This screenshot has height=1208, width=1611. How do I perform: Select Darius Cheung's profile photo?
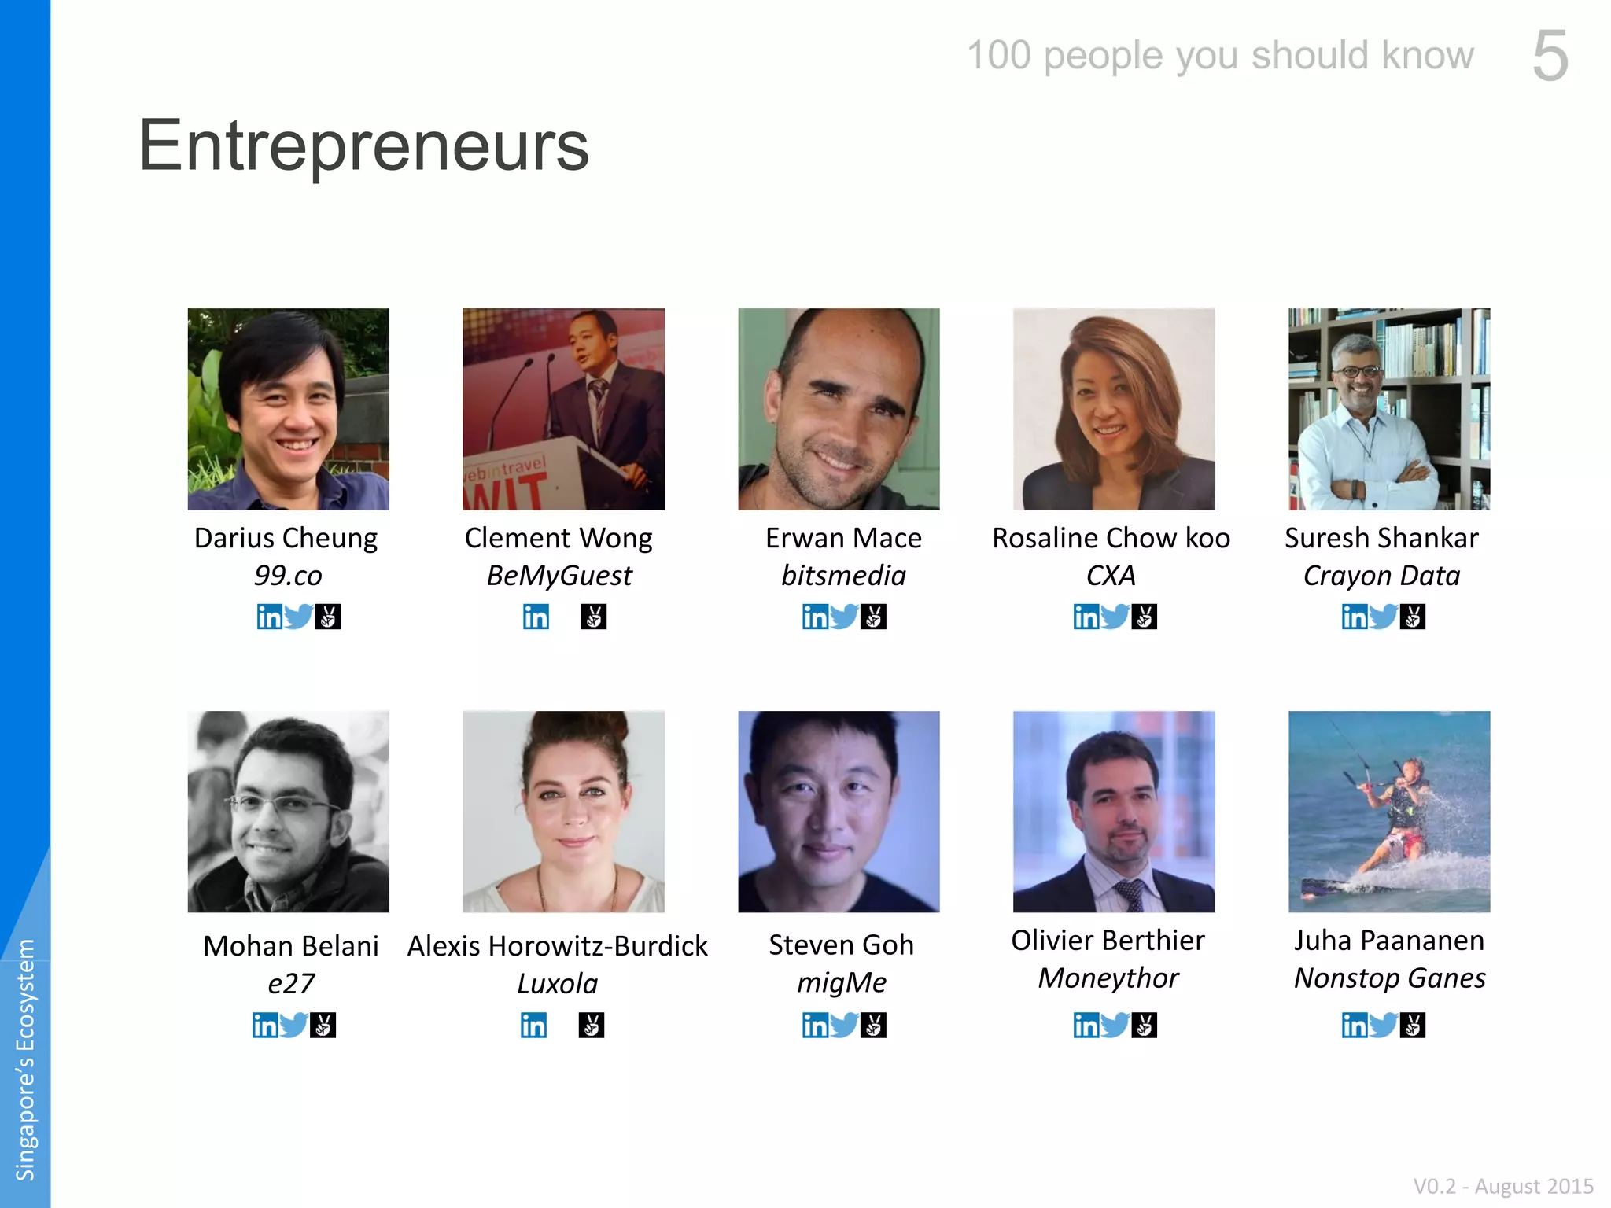[x=289, y=409]
